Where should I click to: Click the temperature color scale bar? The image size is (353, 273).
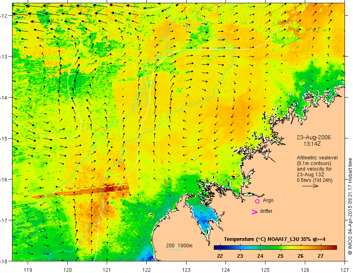tap(275, 248)
